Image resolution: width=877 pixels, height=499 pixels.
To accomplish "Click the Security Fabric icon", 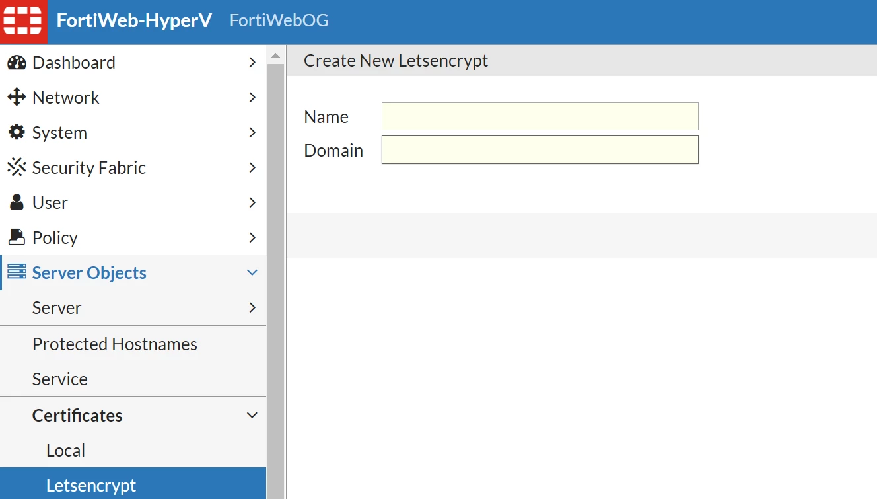I will click(17, 167).
